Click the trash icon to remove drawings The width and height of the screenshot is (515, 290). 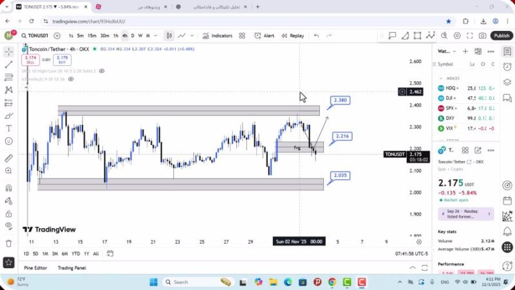(x=8, y=243)
